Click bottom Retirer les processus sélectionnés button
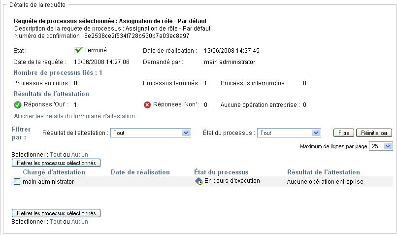 [x=56, y=213]
